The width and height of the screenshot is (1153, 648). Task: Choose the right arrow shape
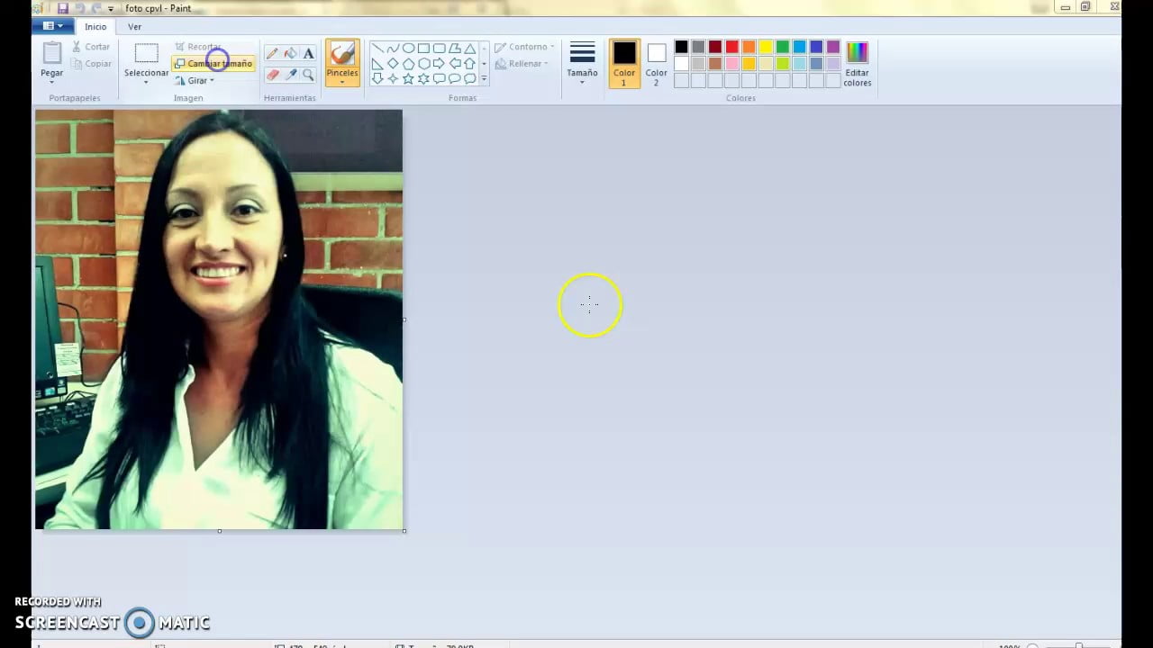pos(439,64)
